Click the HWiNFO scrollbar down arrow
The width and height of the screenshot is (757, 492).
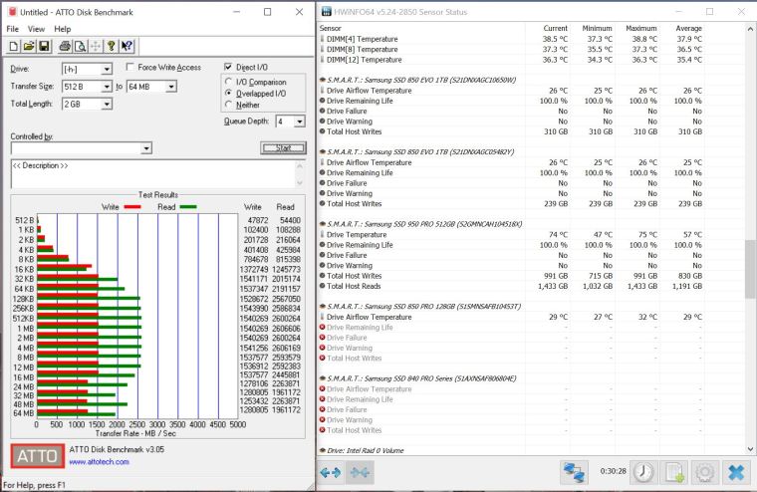click(751, 448)
